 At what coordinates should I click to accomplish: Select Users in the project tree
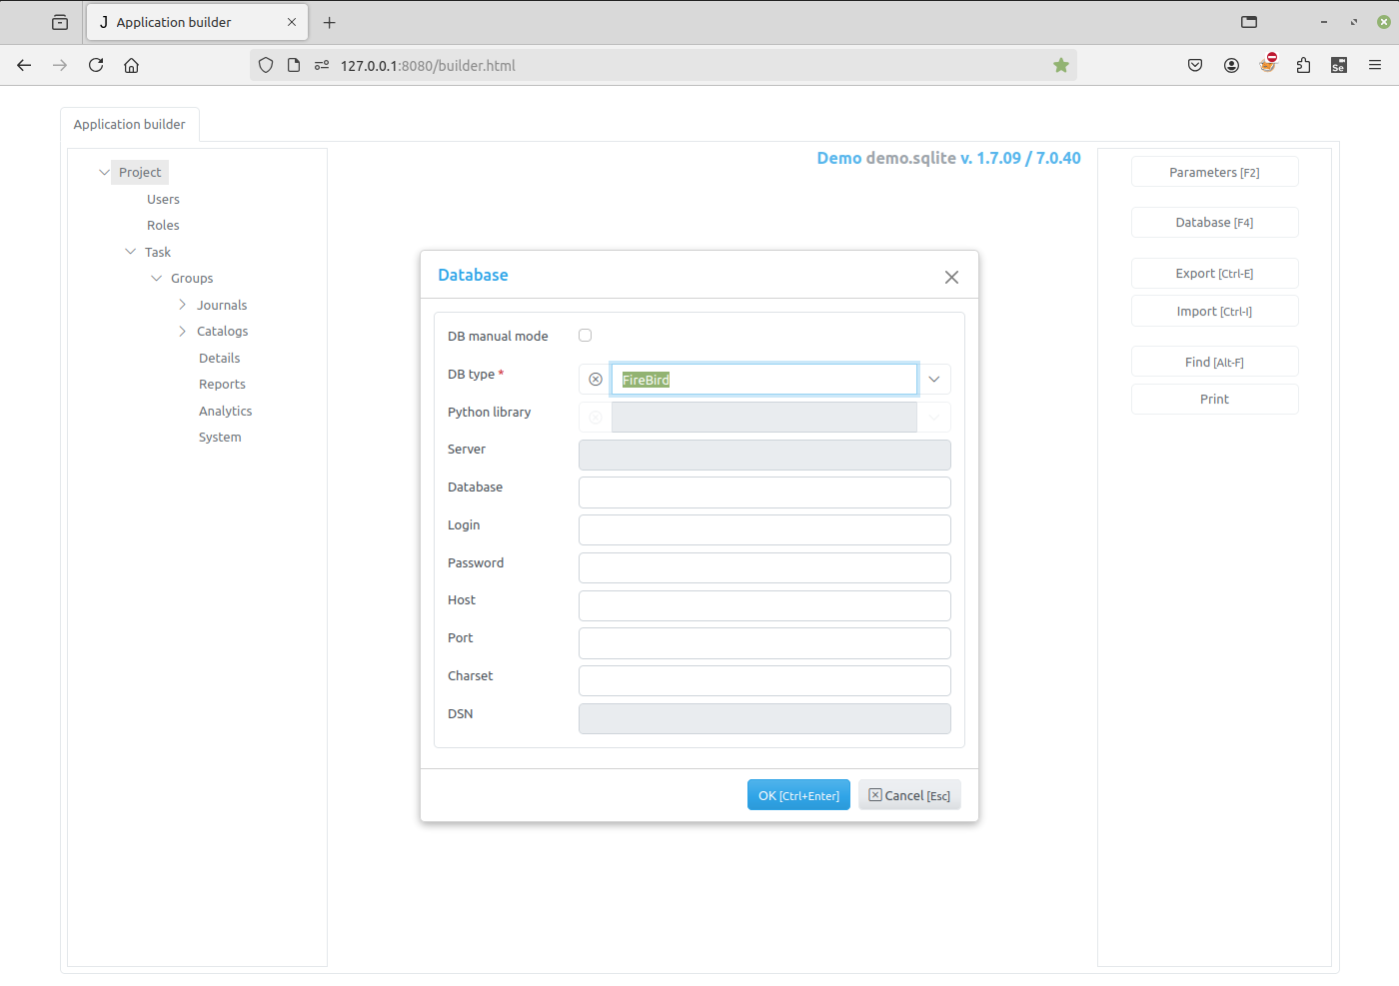(x=163, y=200)
